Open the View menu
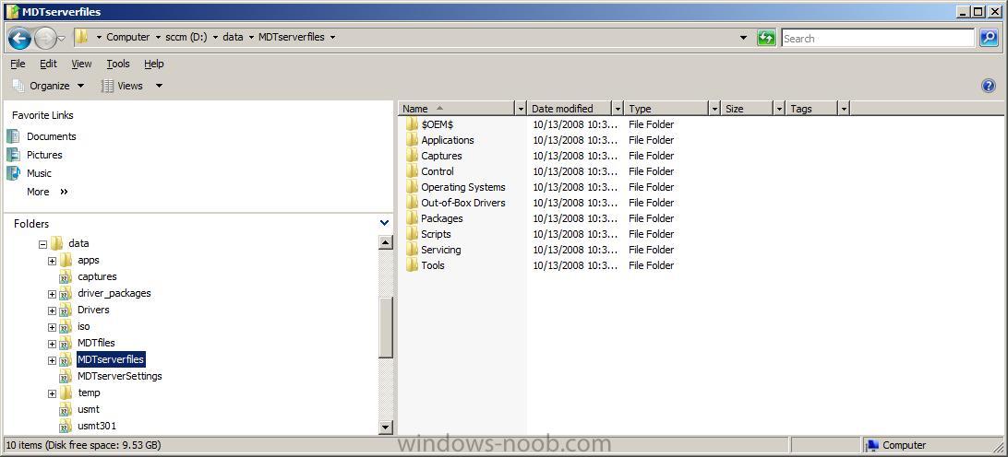The image size is (1008, 457). pyautogui.click(x=81, y=64)
